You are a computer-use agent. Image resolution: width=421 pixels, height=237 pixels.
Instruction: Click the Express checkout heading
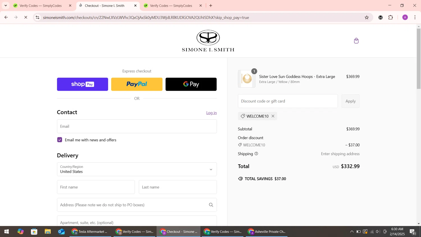pos(137,71)
